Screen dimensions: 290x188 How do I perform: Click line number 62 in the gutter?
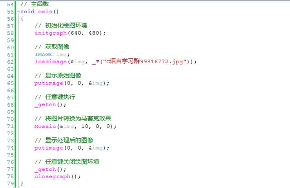click(10, 62)
